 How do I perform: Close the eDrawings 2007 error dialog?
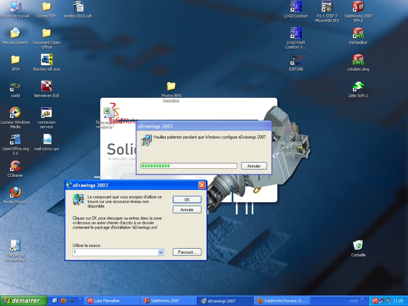pyautogui.click(x=202, y=185)
